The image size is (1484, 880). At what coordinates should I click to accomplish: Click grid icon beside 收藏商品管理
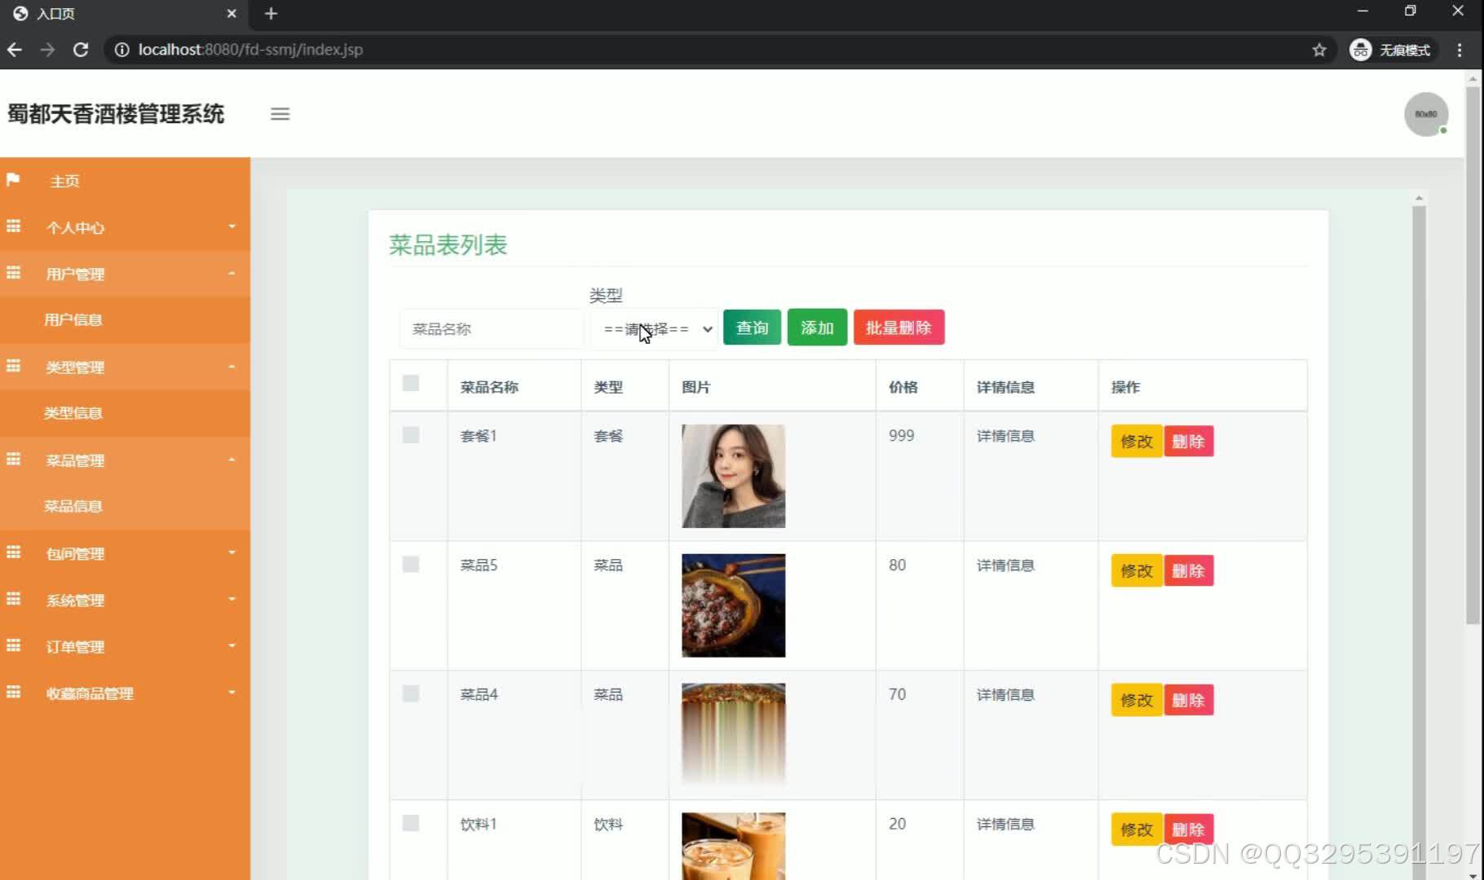[13, 692]
